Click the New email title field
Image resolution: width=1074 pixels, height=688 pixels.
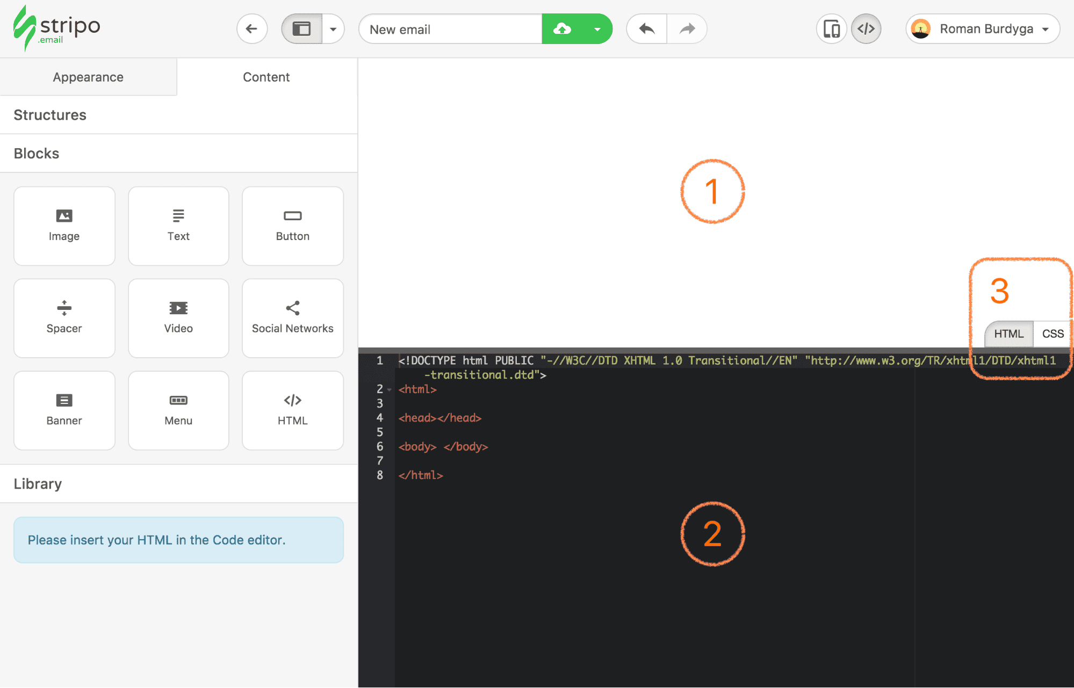[450, 28]
